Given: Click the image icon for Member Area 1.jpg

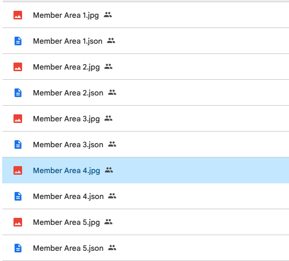Looking at the screenshot, I should [18, 15].
